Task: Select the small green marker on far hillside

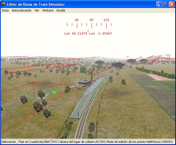Action: [x=66, y=68]
